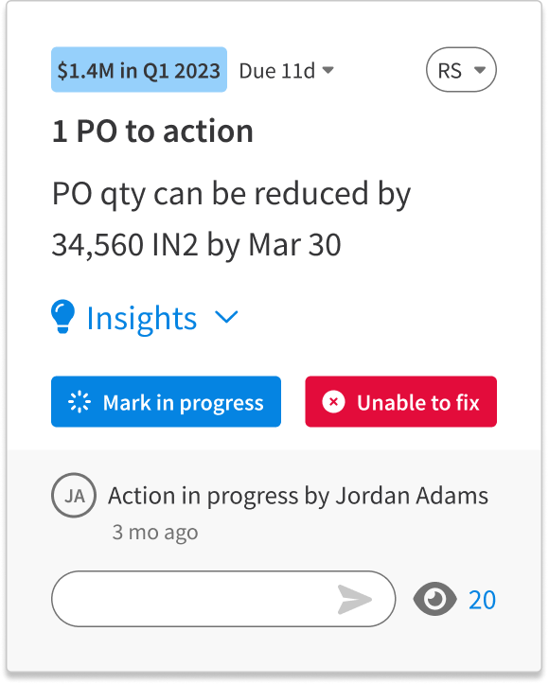Open the Insights link text
Screen dimensions: 549x684
pyautogui.click(x=142, y=319)
